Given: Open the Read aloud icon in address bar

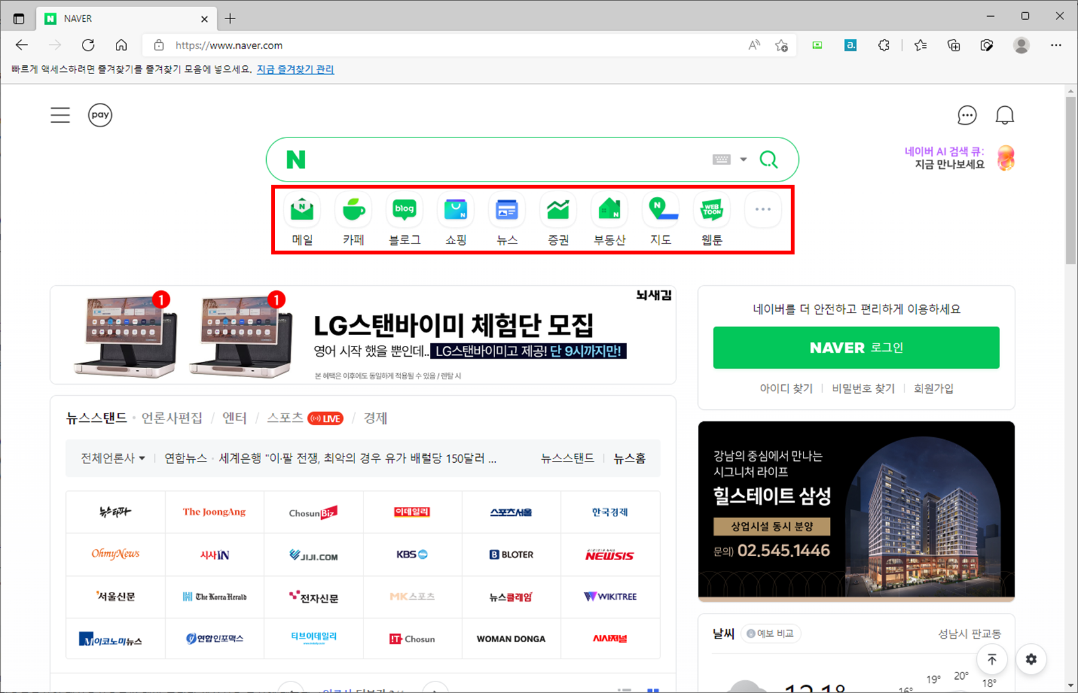Looking at the screenshot, I should (x=754, y=45).
